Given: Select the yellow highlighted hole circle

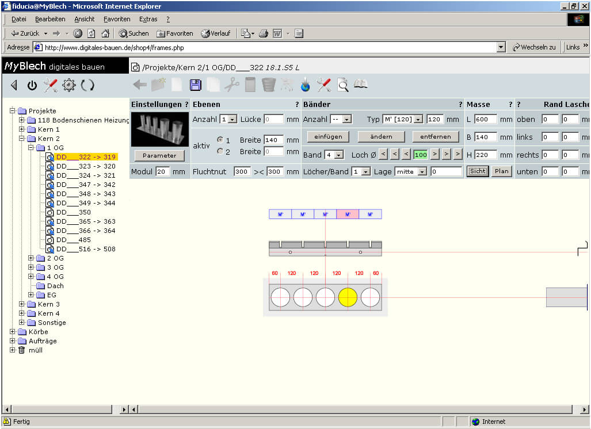Looking at the screenshot, I should click(348, 297).
